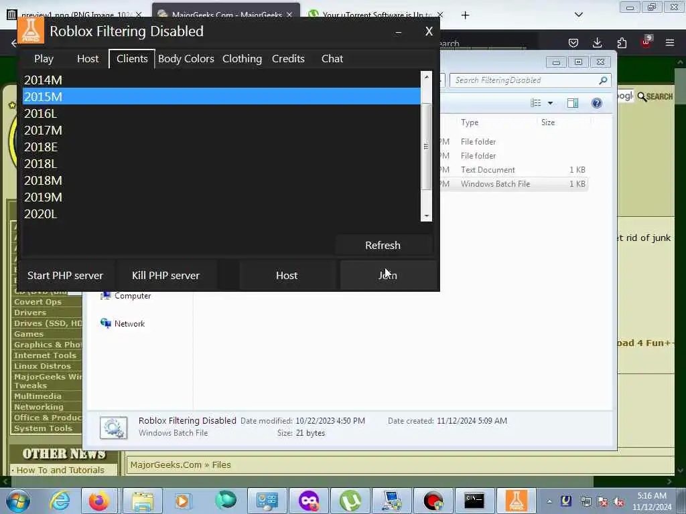Viewport: 686px width, 514px height.
Task: Select the Clients tab
Action: click(x=132, y=59)
